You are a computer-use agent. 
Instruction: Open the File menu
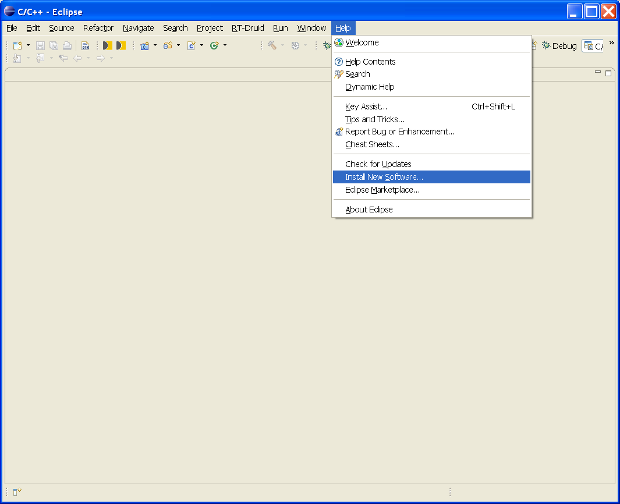(x=12, y=28)
